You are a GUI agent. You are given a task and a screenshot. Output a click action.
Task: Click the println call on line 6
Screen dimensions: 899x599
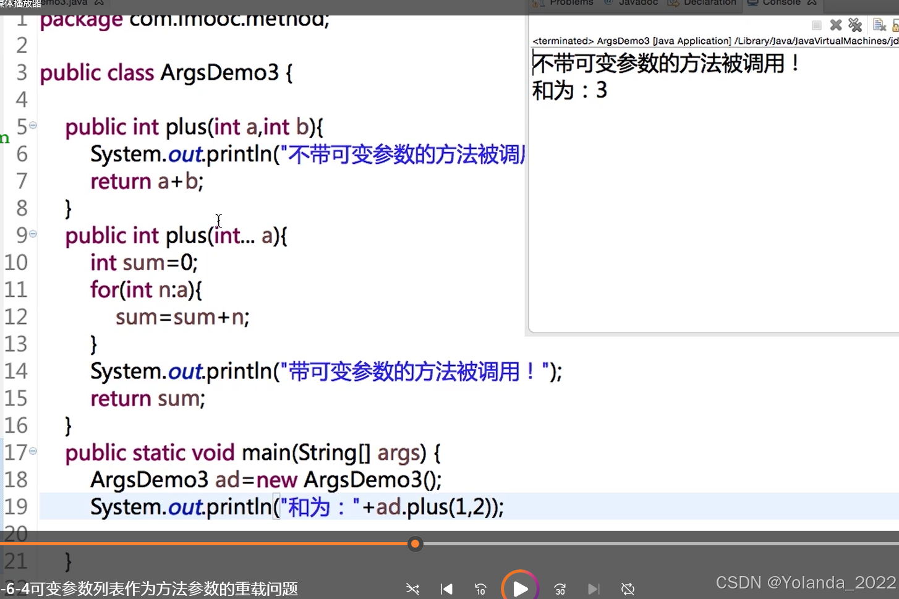[307, 155]
